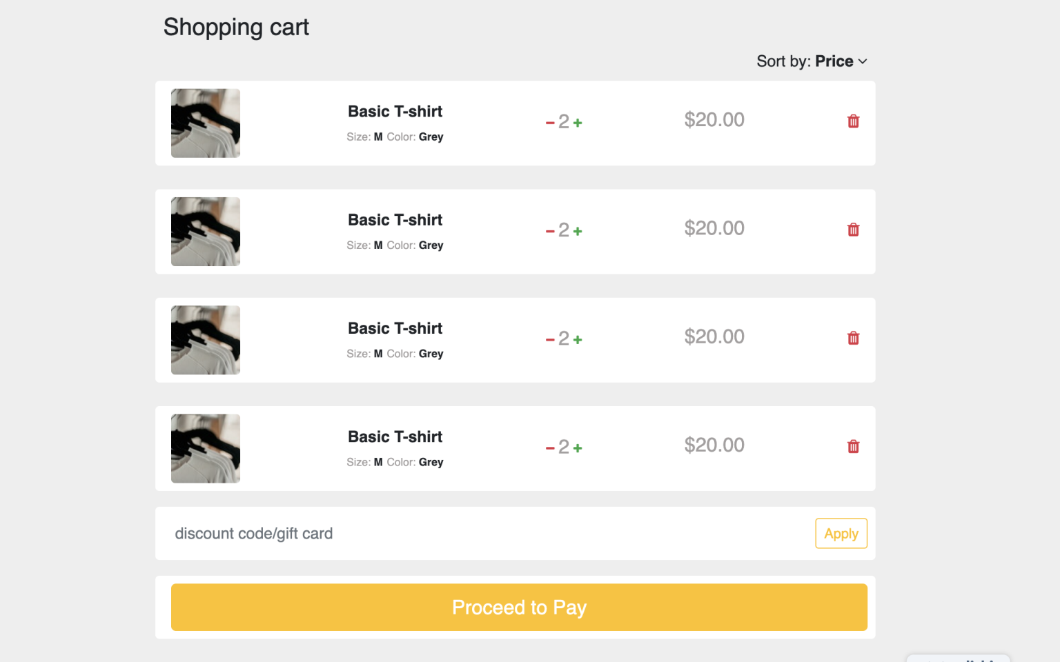Click the plus icon on the second item
The image size is (1060, 662).
click(x=578, y=230)
